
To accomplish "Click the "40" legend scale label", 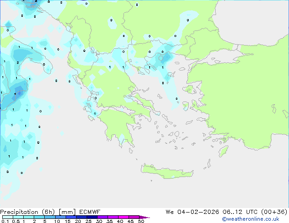I will [120, 221].
